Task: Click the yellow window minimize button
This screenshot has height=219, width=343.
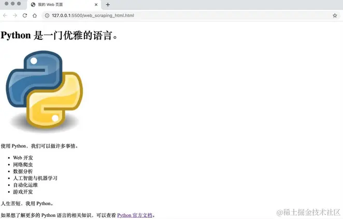Action: 12,4
